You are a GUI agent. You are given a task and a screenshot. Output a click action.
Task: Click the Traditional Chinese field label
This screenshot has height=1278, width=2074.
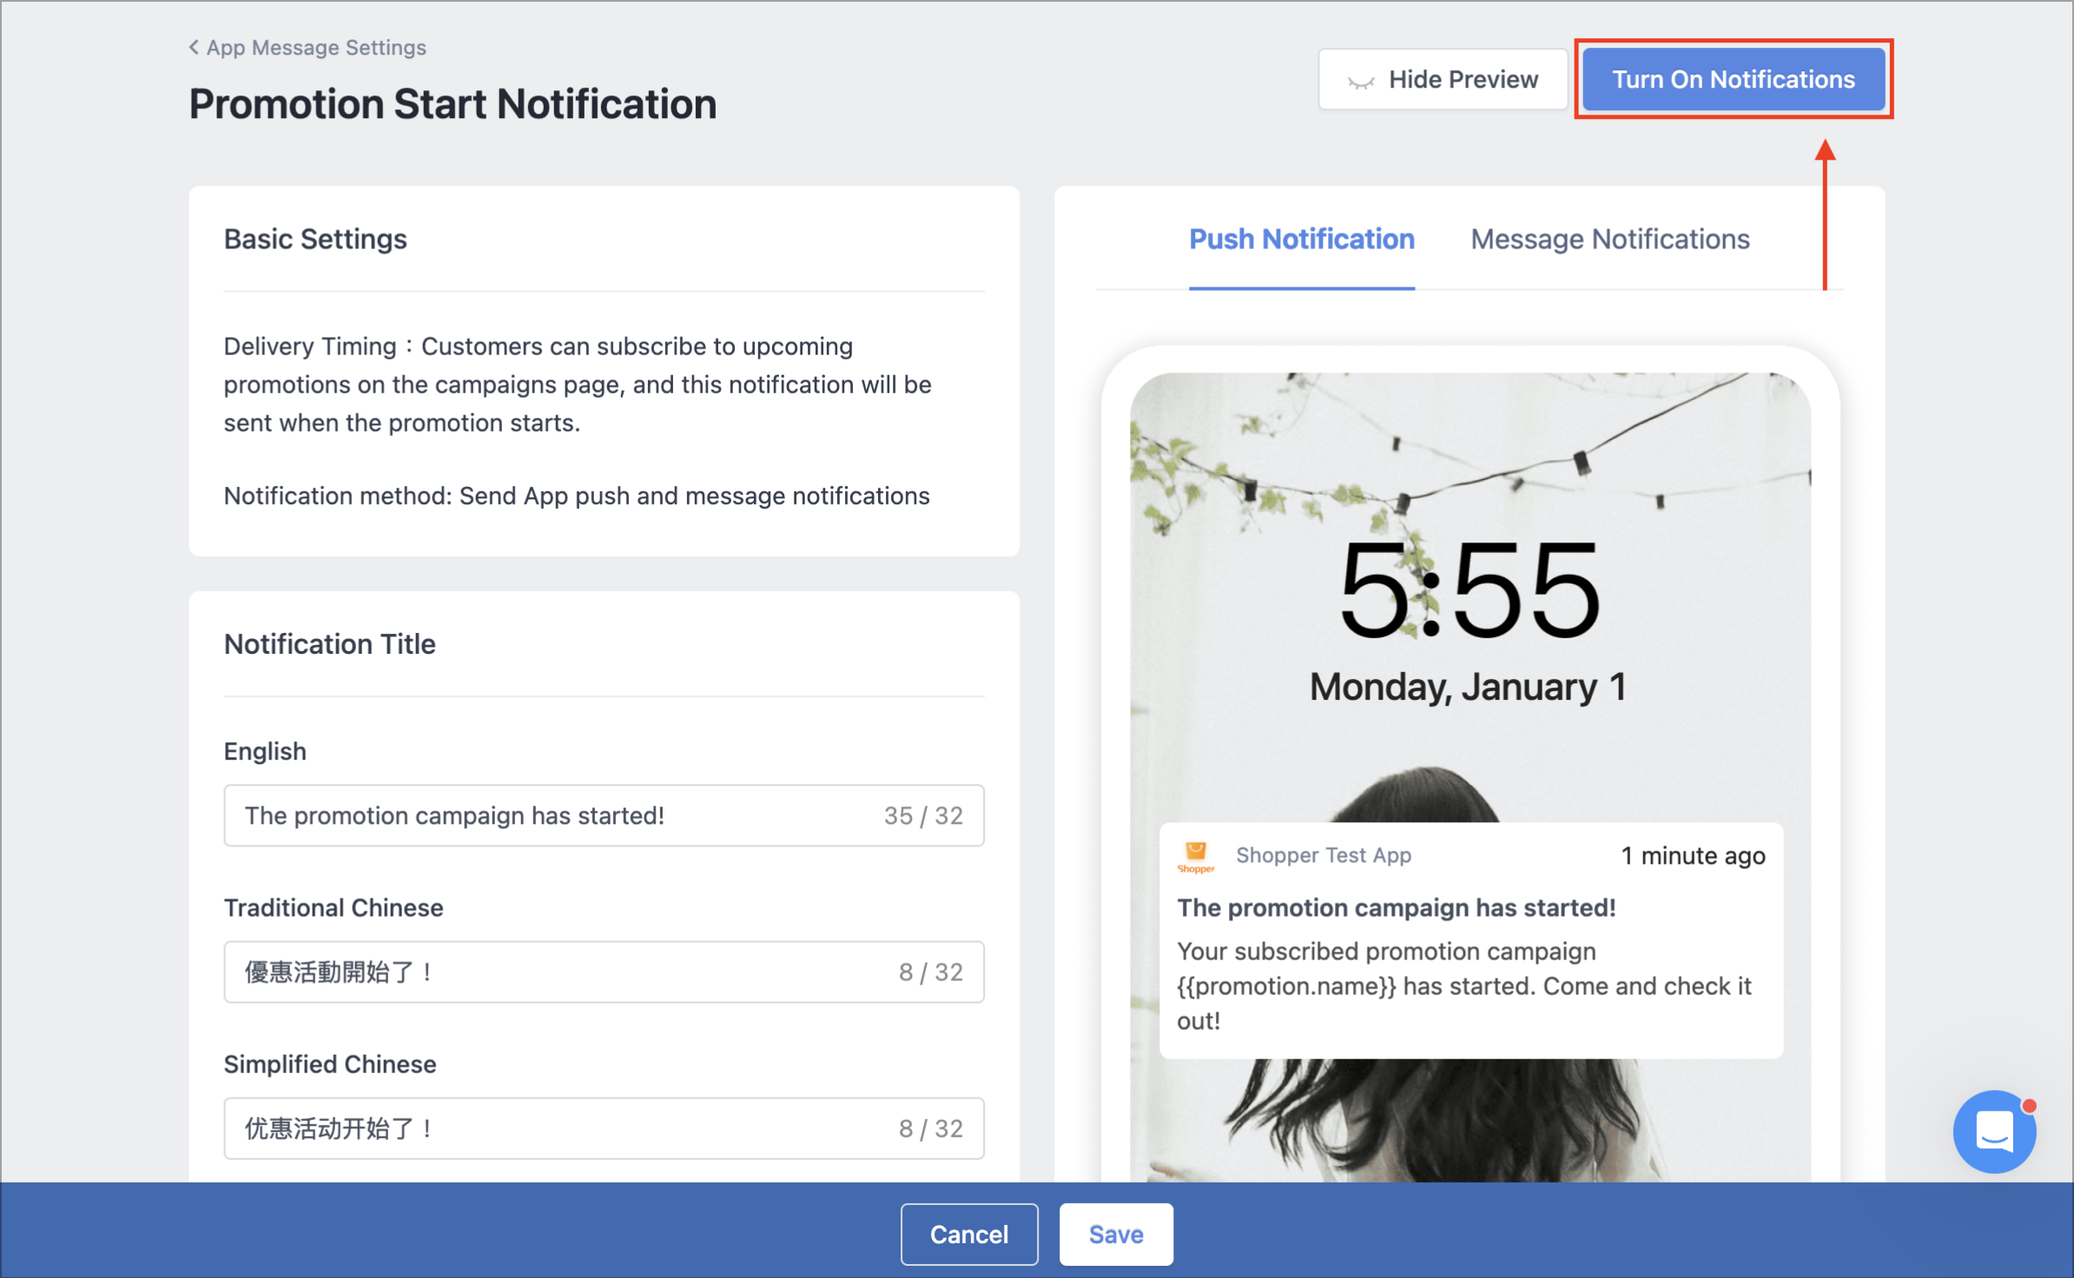[x=334, y=907]
